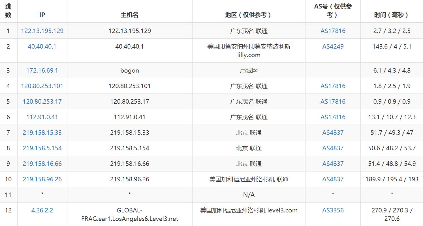Select the IP column header
The image size is (423, 226).
point(42,15)
